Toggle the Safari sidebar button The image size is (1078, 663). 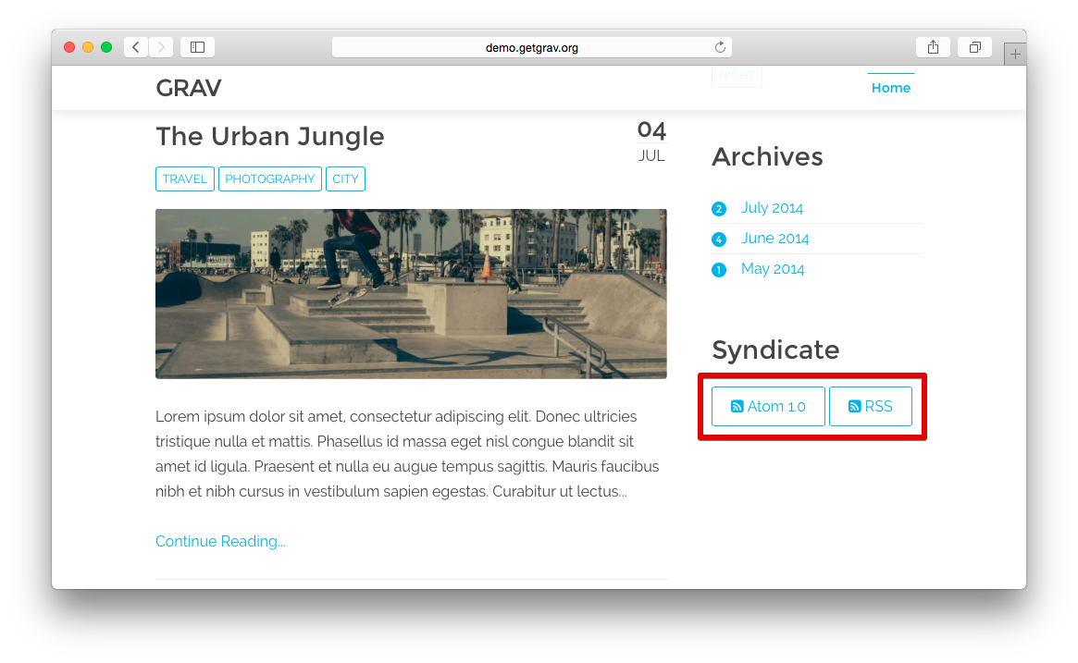(197, 47)
